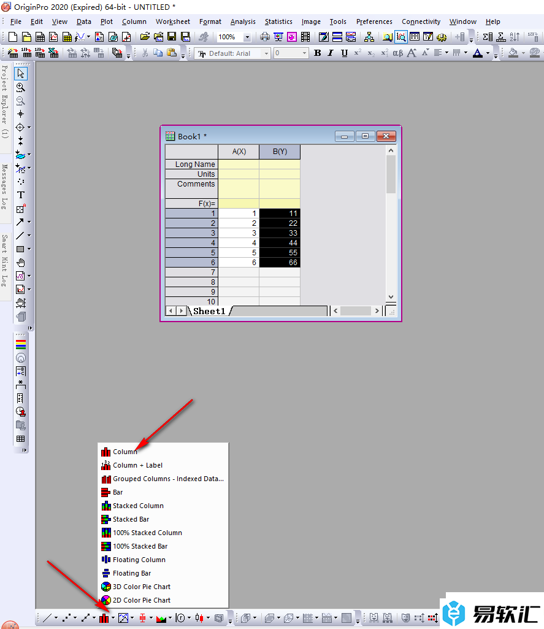Screen dimensions: 544x629
Task: Select row header 3 in Book1
Action: click(x=191, y=233)
